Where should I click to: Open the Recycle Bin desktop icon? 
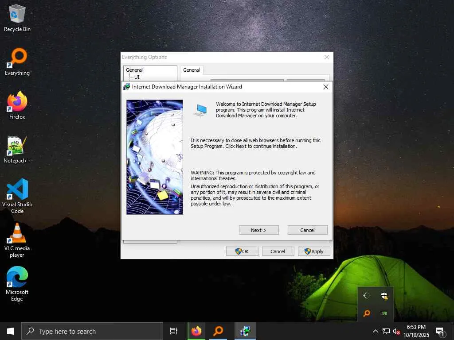[x=17, y=18]
